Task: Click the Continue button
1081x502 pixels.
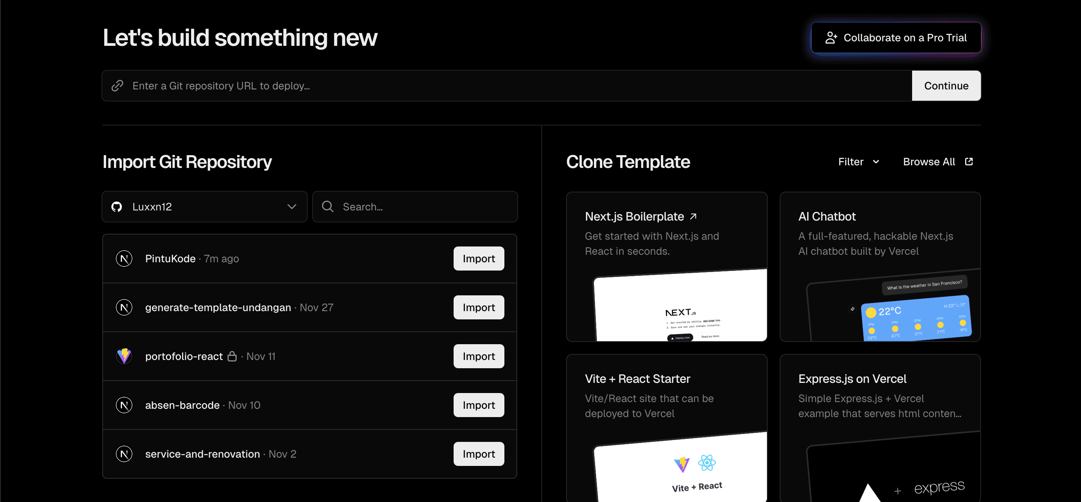Action: (x=946, y=86)
